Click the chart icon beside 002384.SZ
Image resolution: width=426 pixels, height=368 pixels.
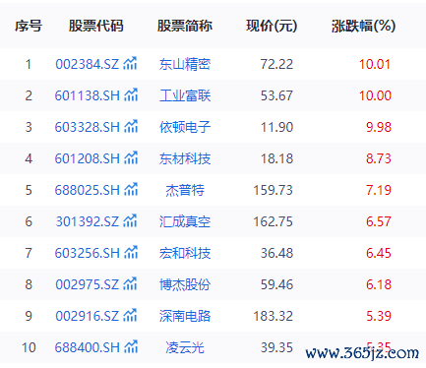click(x=130, y=63)
